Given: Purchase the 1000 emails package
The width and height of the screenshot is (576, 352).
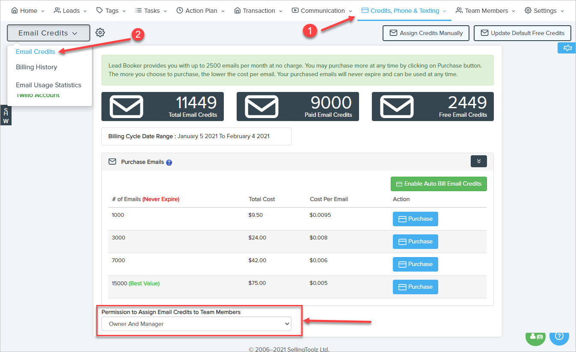Looking at the screenshot, I should click(415, 219).
